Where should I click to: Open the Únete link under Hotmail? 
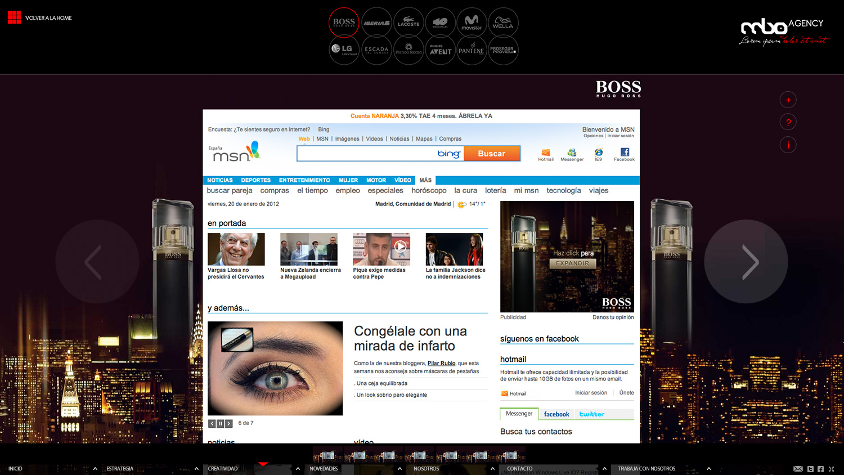(626, 393)
